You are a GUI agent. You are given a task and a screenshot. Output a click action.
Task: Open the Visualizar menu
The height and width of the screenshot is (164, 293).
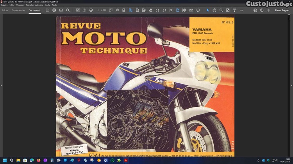[x=20, y=5]
